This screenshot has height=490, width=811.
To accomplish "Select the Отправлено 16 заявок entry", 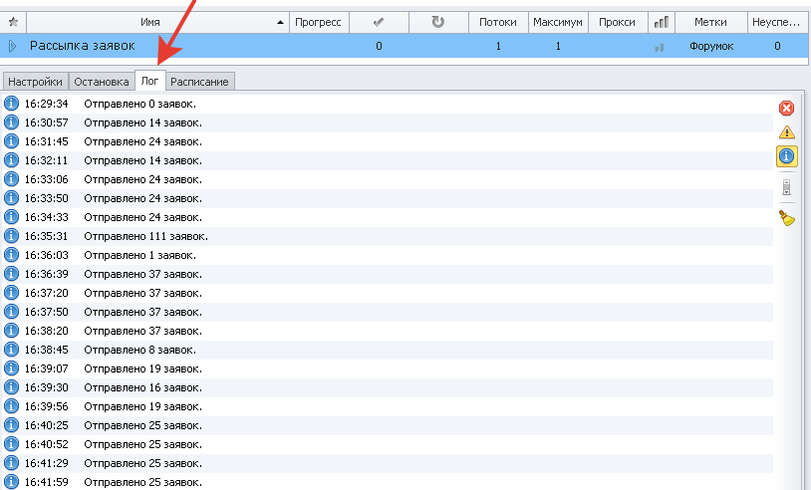I will pos(387,387).
